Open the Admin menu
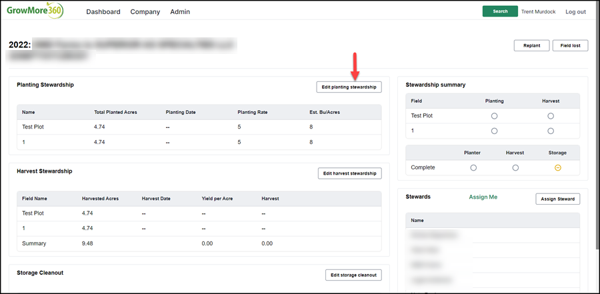This screenshot has height=294, width=600. click(180, 12)
